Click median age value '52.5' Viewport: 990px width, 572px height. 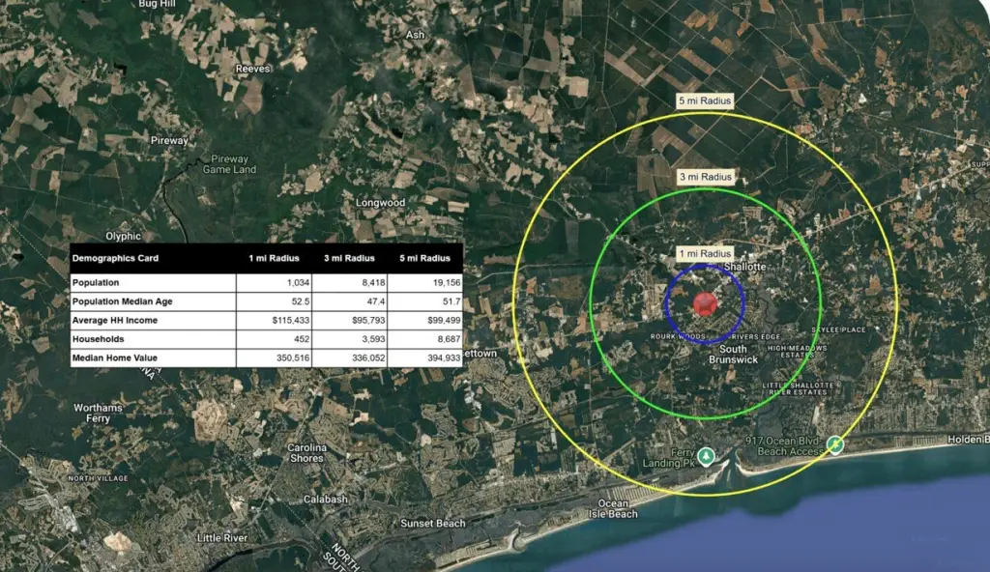click(x=301, y=301)
